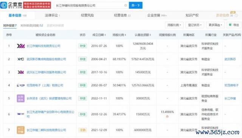Click the 导出 export button

(234, 25)
